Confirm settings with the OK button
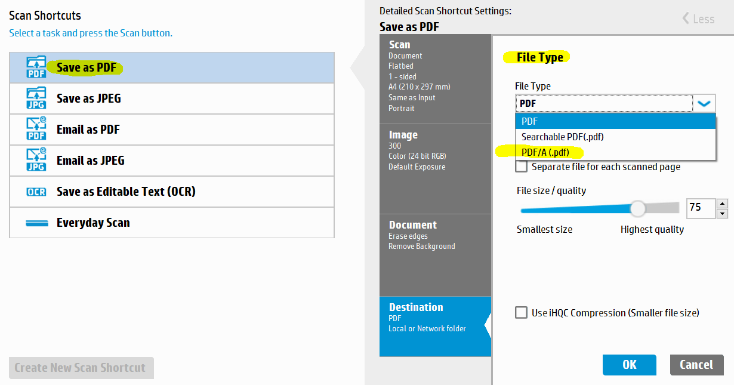Viewport: 734px width, 385px height. pyautogui.click(x=629, y=365)
